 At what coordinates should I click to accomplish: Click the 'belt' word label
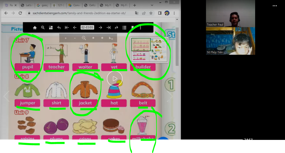(143, 103)
